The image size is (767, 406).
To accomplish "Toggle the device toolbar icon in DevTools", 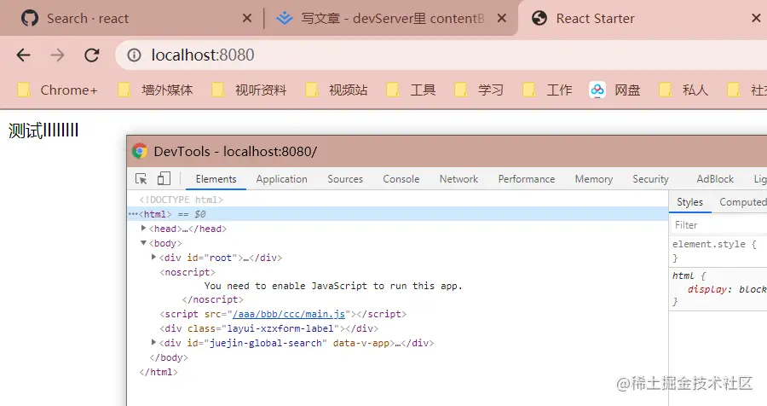I will 164,179.
